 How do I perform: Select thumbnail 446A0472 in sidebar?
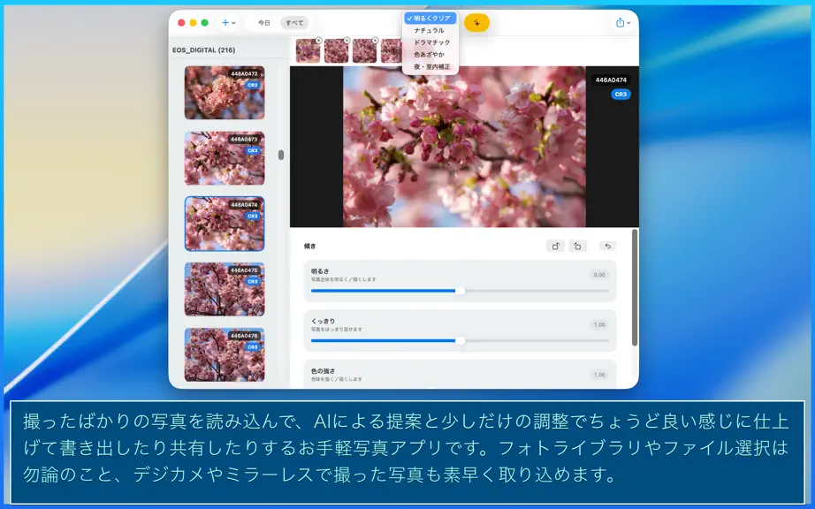click(x=225, y=93)
